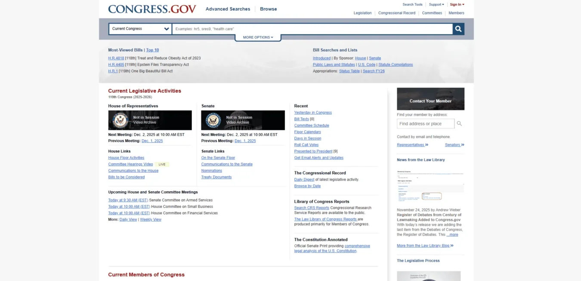Open House Floor Activities
This screenshot has width=581, height=281.
tap(126, 158)
